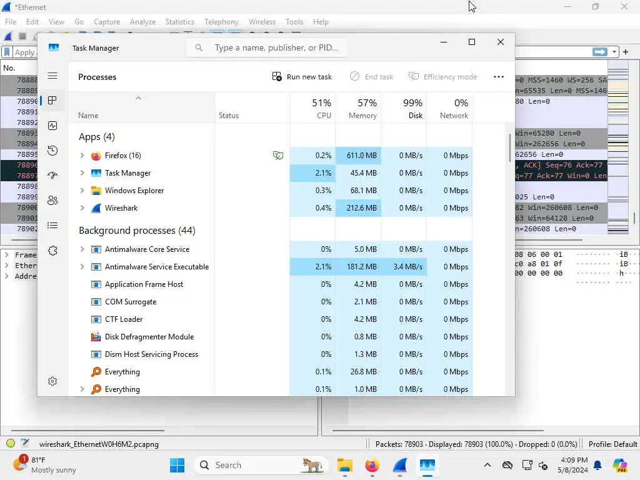
Task: Click the Wireshark apply filter arrow button
Action: (599, 52)
